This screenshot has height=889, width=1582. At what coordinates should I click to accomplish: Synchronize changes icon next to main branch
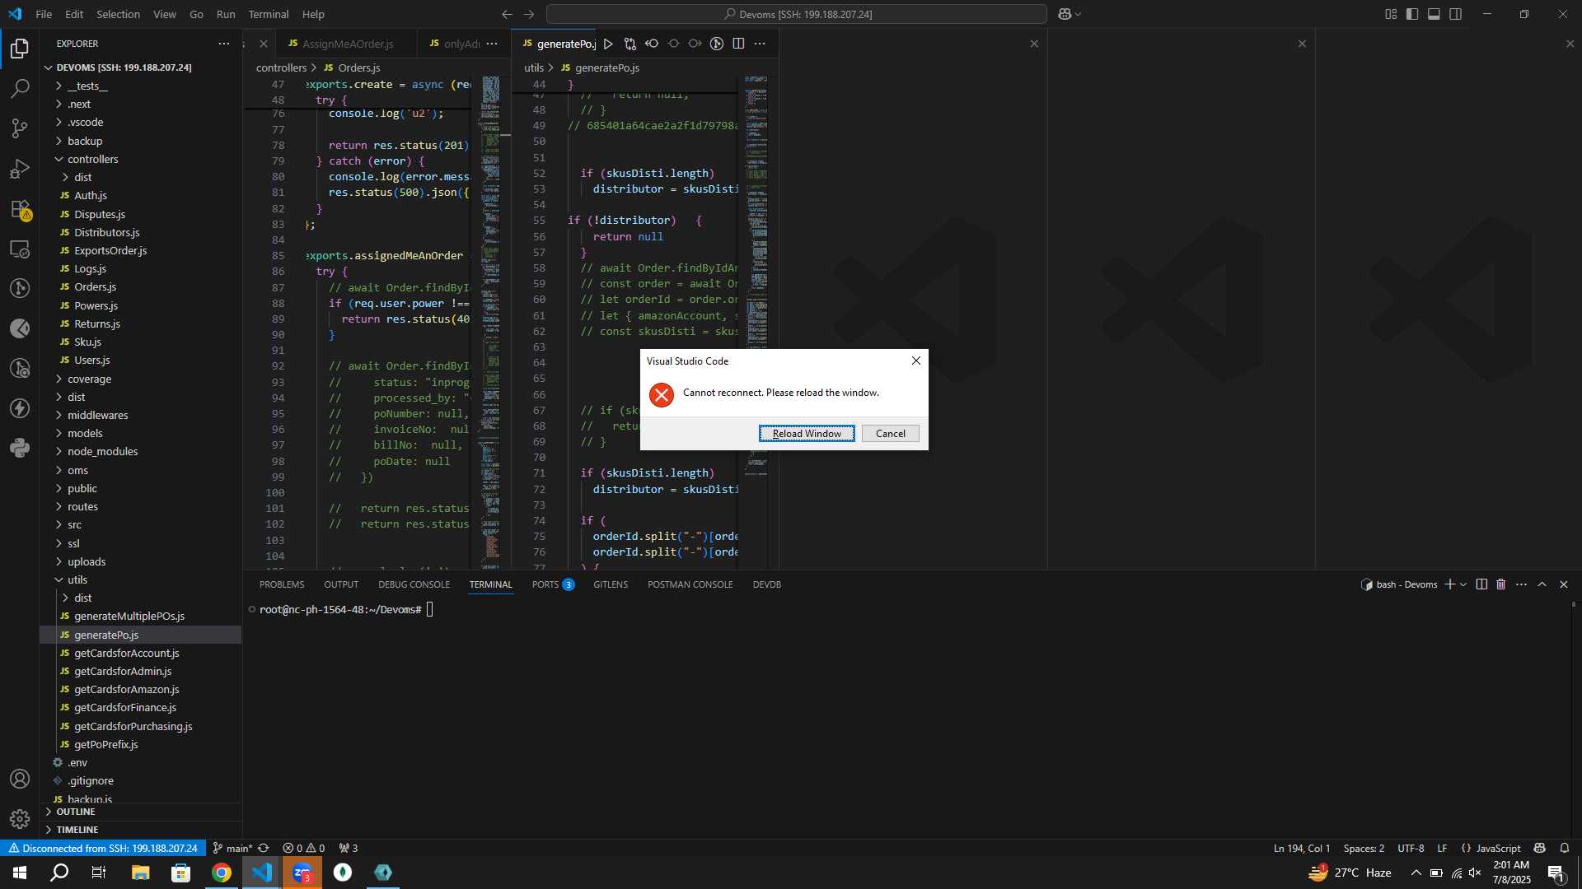click(x=264, y=849)
